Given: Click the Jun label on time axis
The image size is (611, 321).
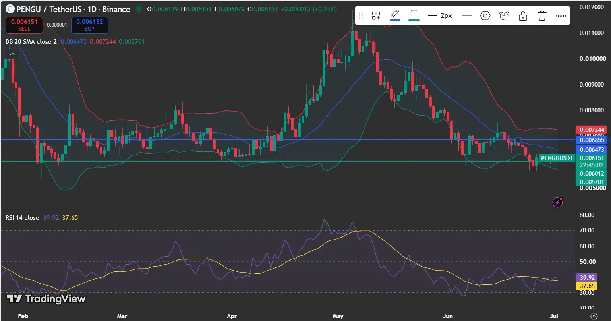Looking at the screenshot, I should point(448,316).
